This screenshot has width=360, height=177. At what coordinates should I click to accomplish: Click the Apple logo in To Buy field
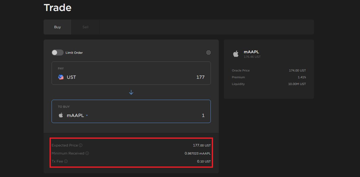pos(61,115)
